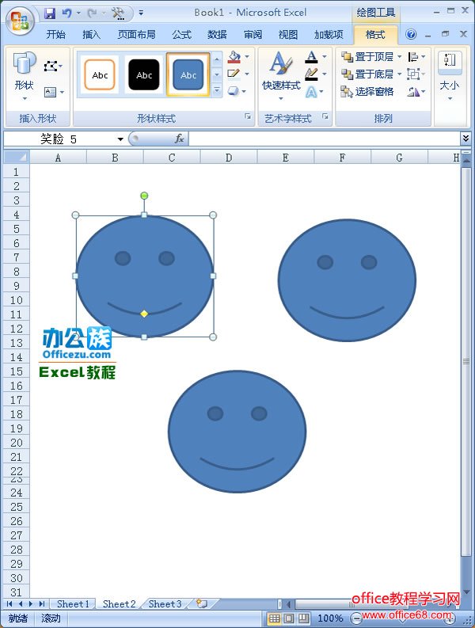Apply the blue Abc shape style
Viewport: 475px width, 628px height.
[188, 75]
